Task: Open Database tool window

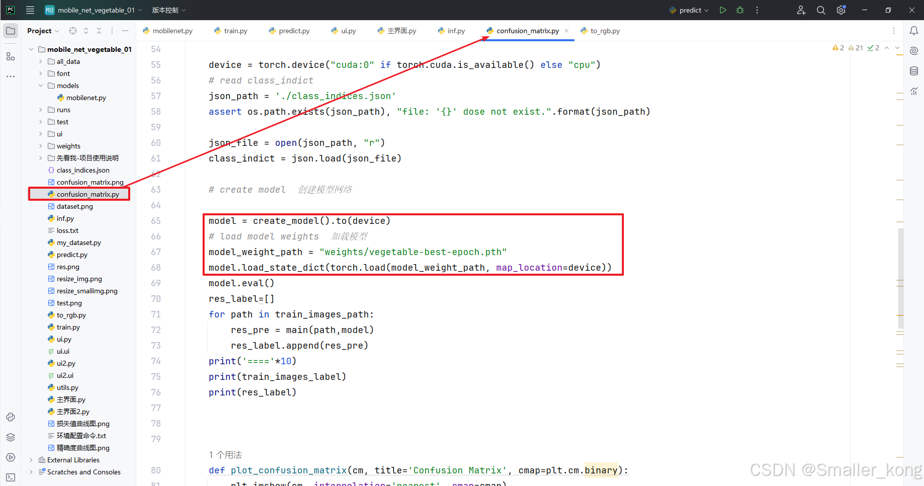Action: [x=914, y=71]
